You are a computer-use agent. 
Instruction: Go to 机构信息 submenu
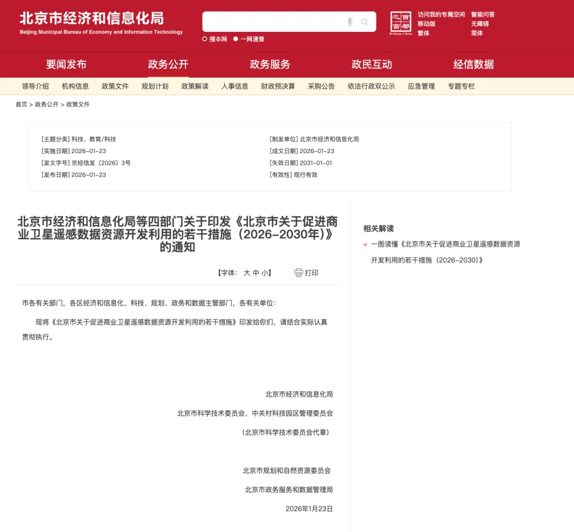(x=75, y=87)
